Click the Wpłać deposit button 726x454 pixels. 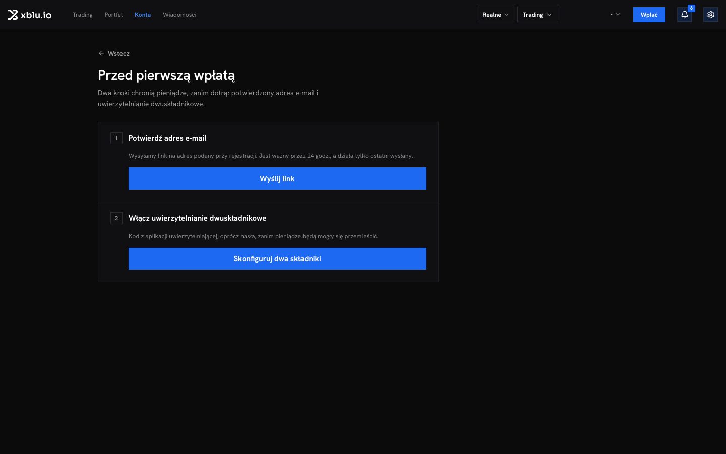coord(649,15)
